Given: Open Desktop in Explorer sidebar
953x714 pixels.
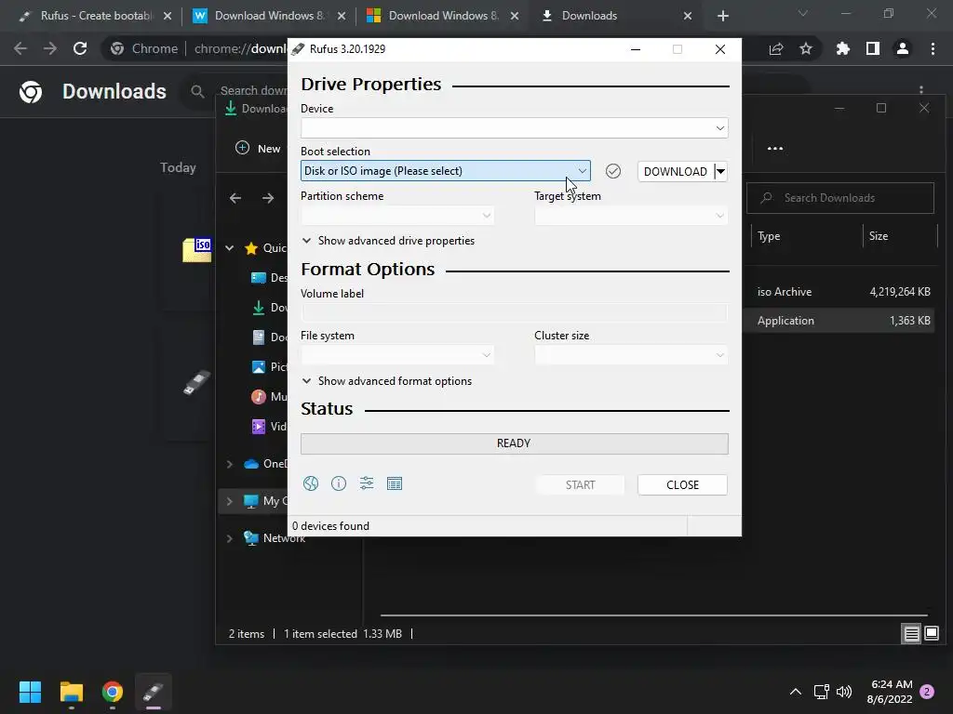Looking at the screenshot, I should (x=268, y=277).
